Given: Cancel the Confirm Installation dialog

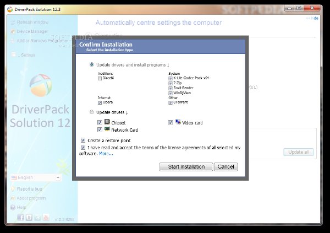Looking at the screenshot, I should 226,166.
